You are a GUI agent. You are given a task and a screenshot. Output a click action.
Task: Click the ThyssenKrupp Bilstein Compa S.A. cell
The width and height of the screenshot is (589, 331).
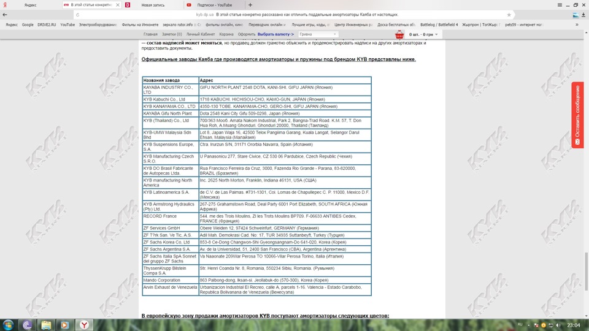pos(171,270)
